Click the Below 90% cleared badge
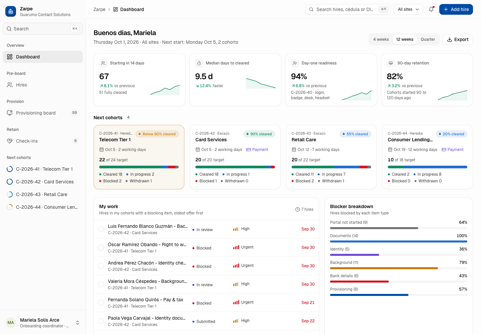This screenshot has height=334, width=481. pyautogui.click(x=157, y=134)
